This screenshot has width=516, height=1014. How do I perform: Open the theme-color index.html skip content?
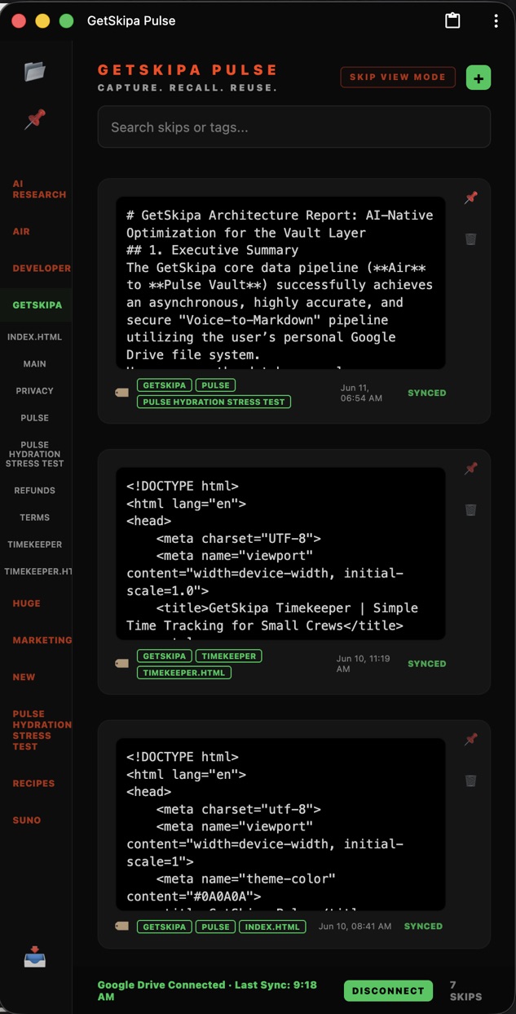pos(280,825)
